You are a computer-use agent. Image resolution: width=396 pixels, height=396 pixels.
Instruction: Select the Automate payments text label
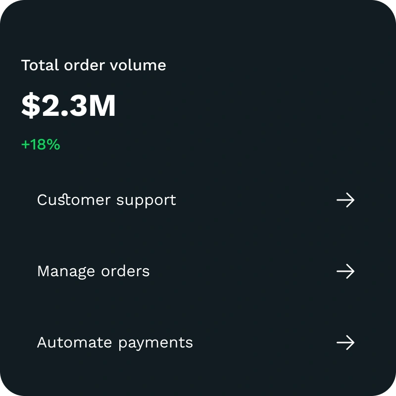115,343
